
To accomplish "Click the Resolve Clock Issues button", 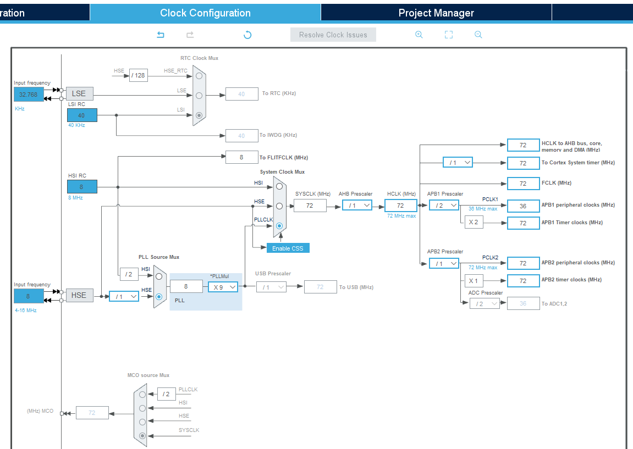I will [333, 35].
